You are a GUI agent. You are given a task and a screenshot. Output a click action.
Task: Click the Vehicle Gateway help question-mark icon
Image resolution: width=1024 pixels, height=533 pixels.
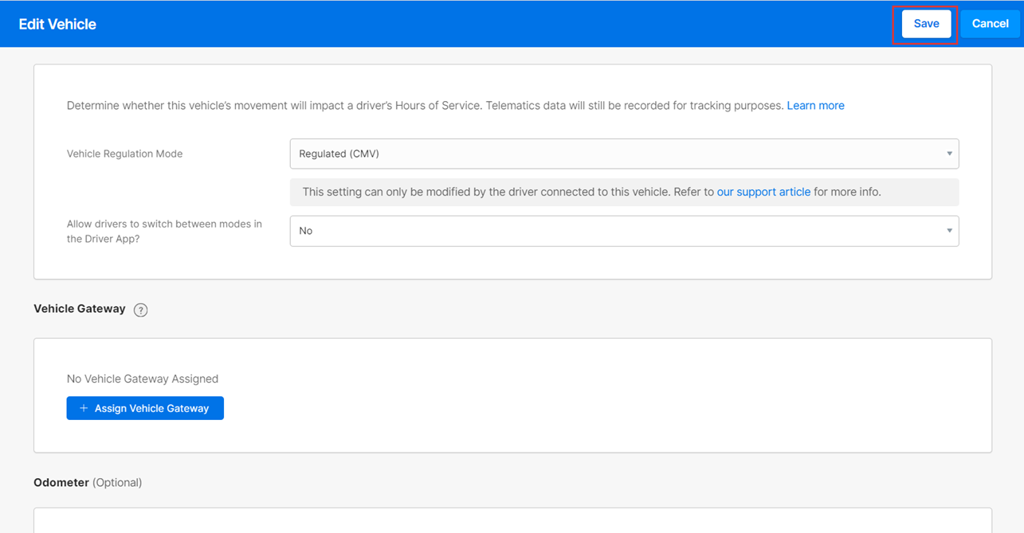[140, 310]
